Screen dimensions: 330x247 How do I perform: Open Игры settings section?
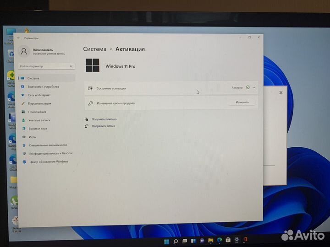coord(33,137)
